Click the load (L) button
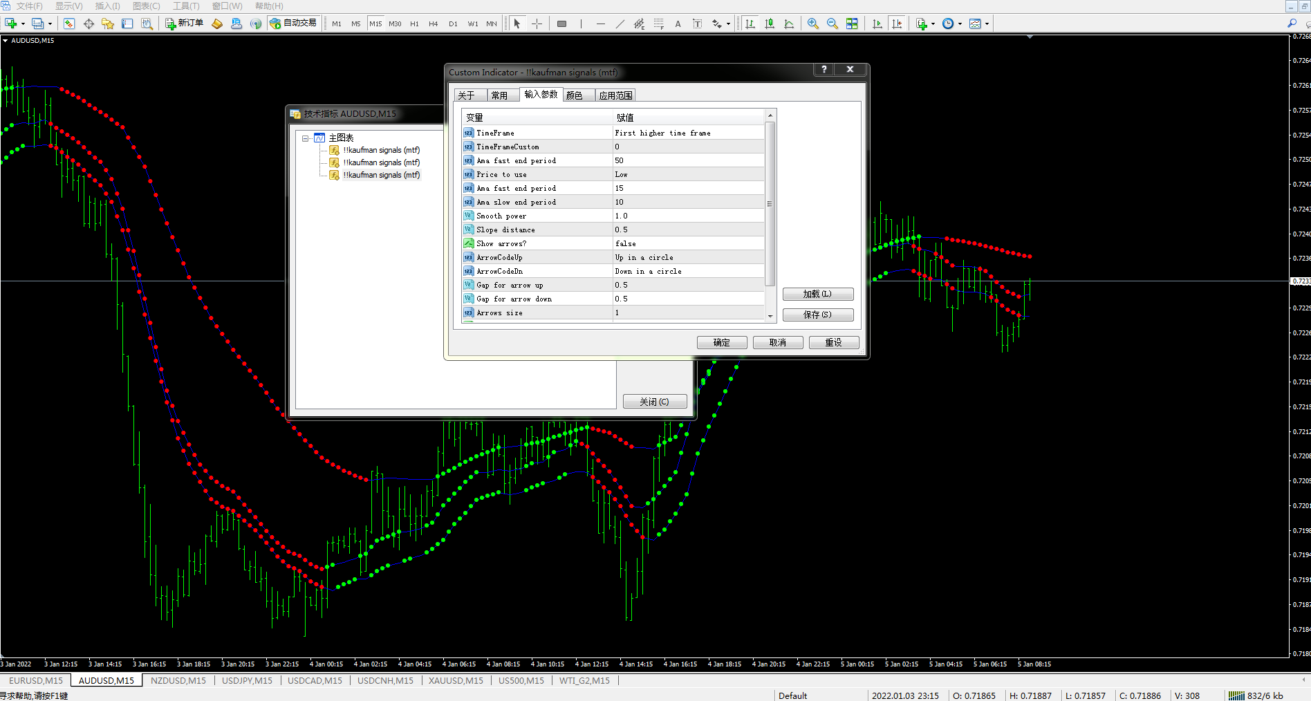Viewport: 1311px width, 701px height. 818,294
